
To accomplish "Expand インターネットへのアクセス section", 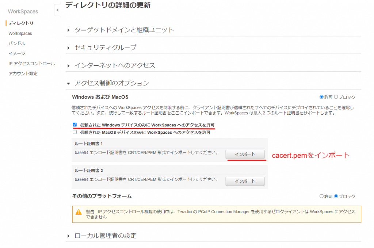I will click(115, 65).
